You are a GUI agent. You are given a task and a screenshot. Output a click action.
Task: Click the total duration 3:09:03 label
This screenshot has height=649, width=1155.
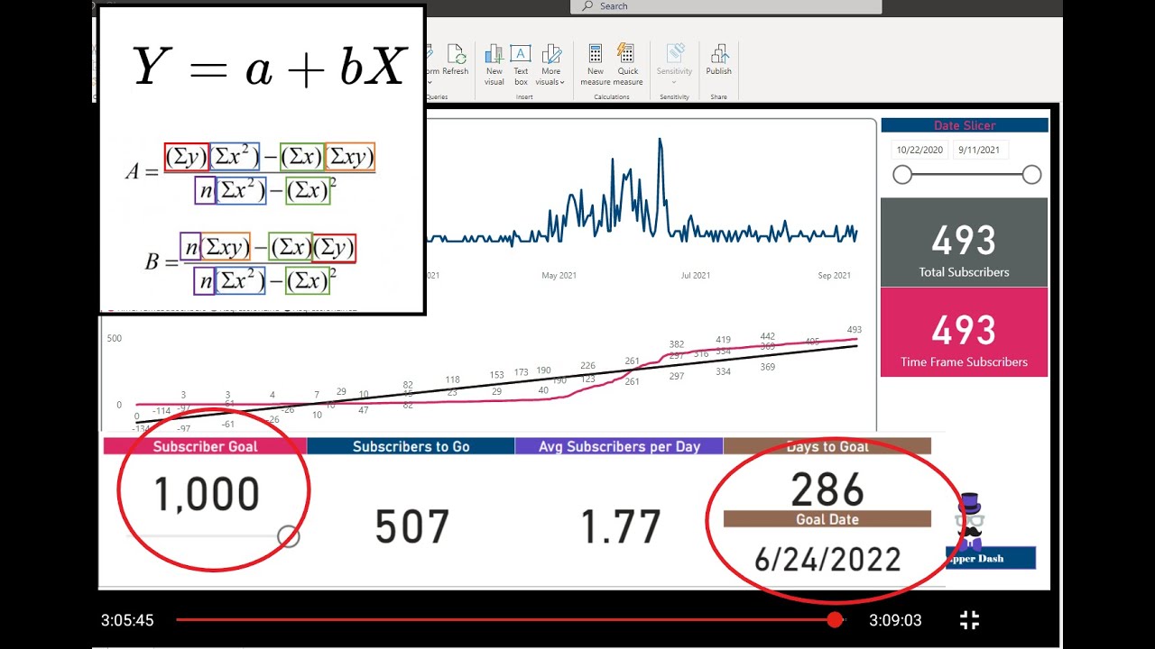point(895,620)
